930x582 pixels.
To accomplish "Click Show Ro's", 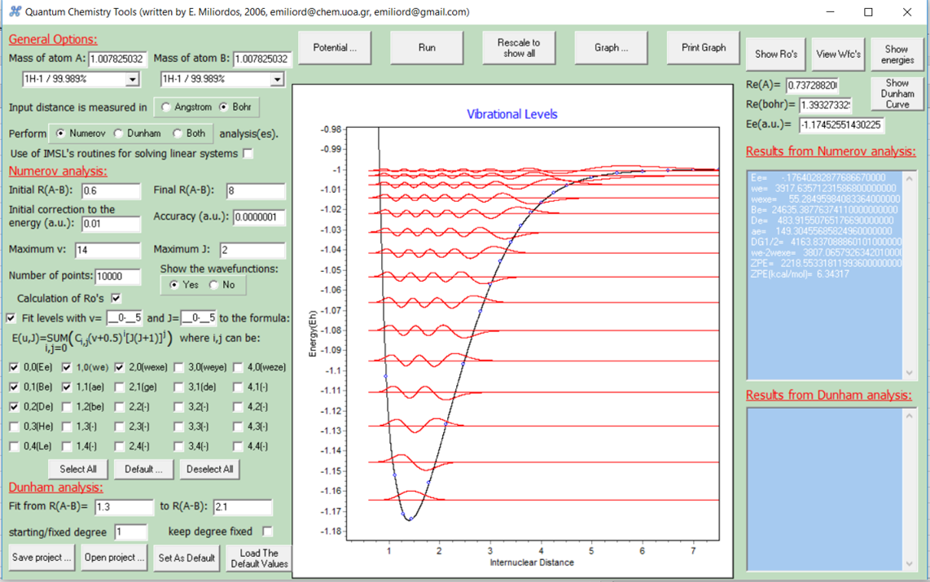I will (x=775, y=55).
